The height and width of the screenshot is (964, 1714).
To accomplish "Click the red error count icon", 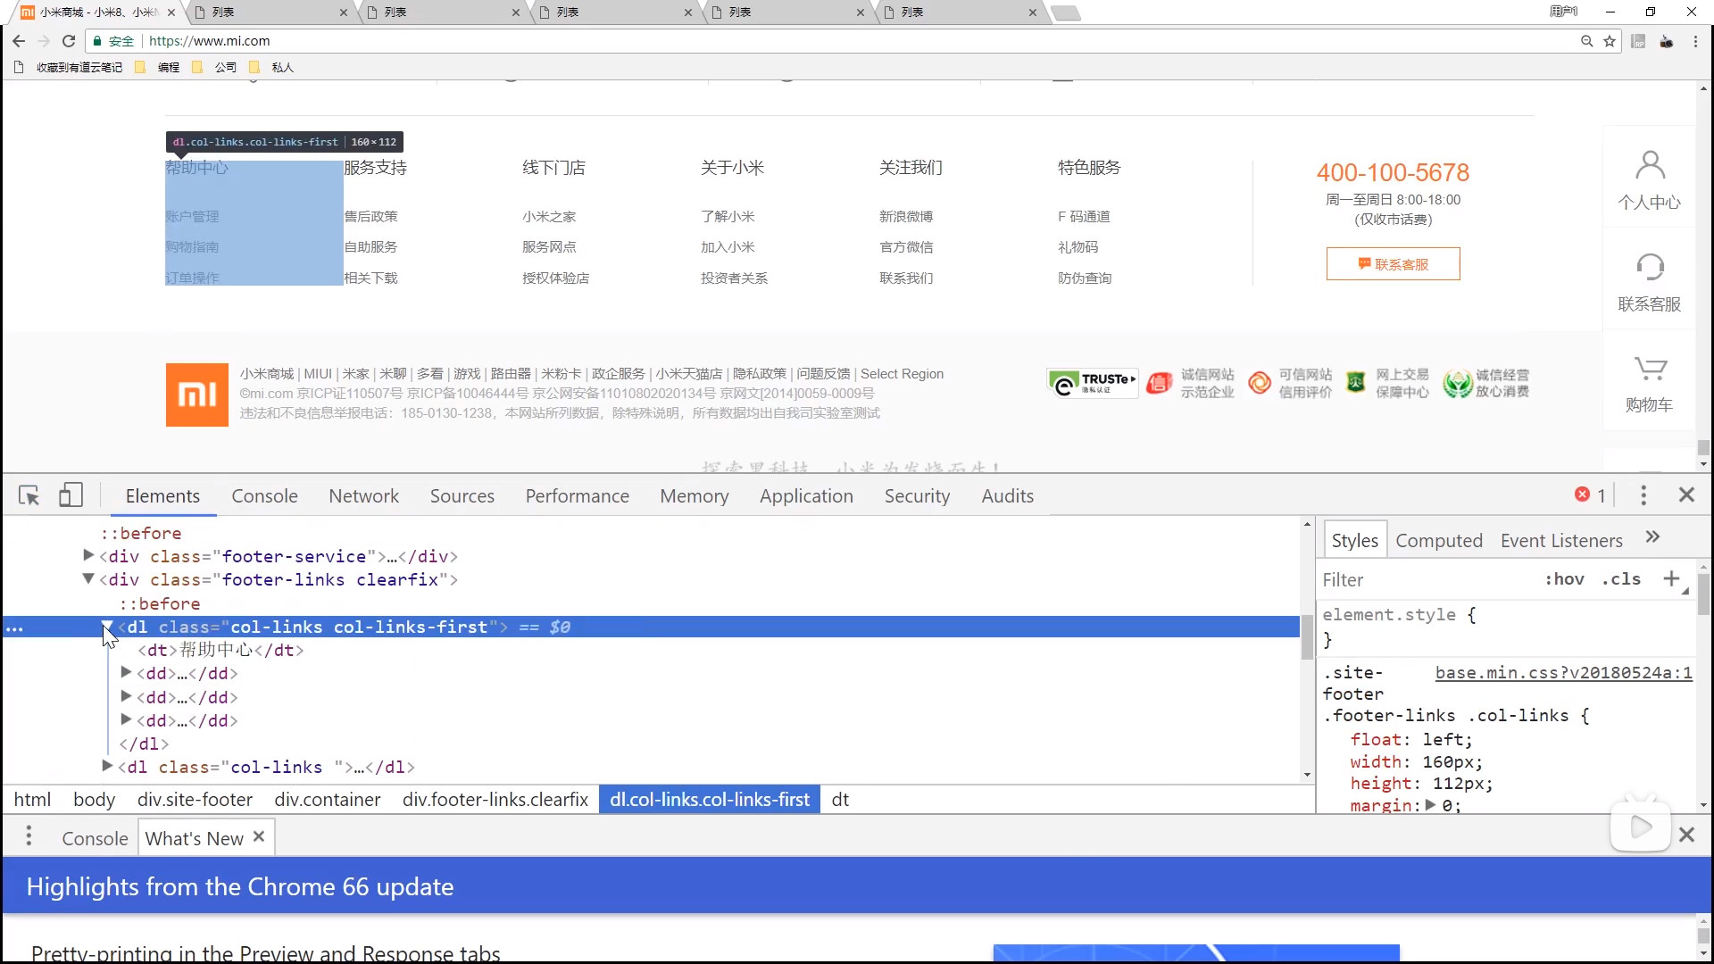I will (1582, 494).
